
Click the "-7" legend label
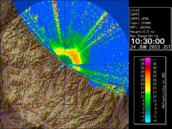click(142, 121)
